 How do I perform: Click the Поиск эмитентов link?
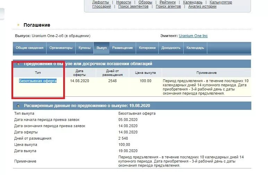[x=133, y=7]
